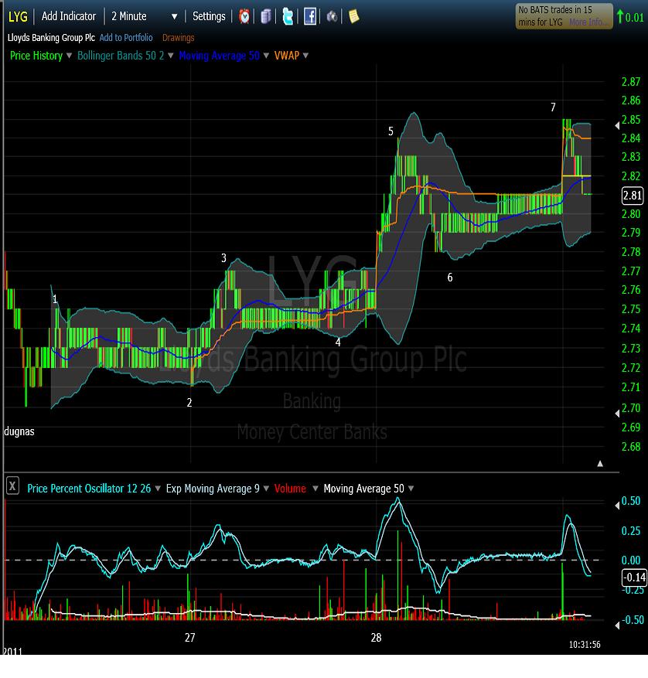Image resolution: width=648 pixels, height=678 pixels.
Task: Expand the blue Moving Average 50 arrow
Action: click(x=266, y=56)
